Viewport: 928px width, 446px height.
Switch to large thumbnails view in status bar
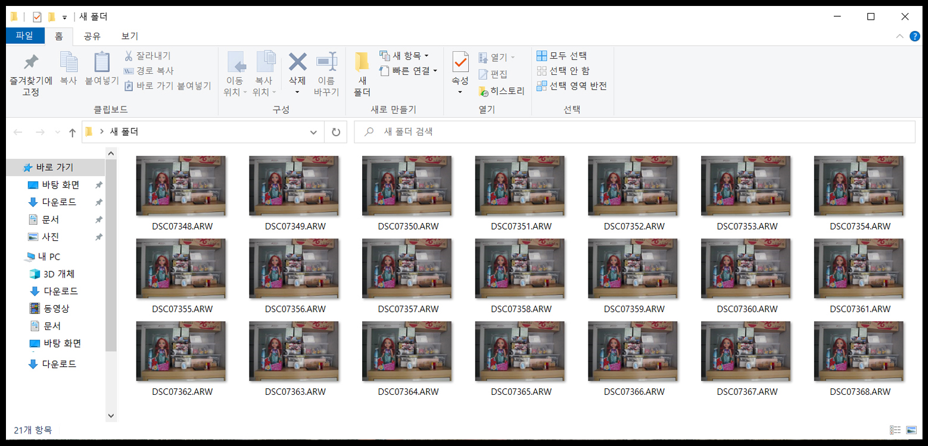tap(911, 429)
